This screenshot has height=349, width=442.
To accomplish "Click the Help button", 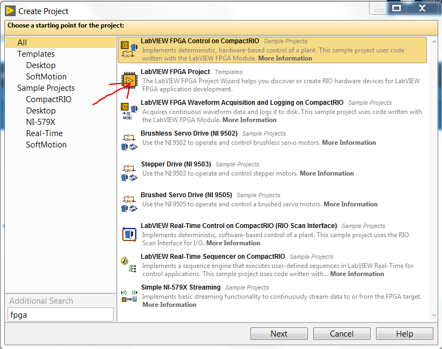I will pos(405,333).
